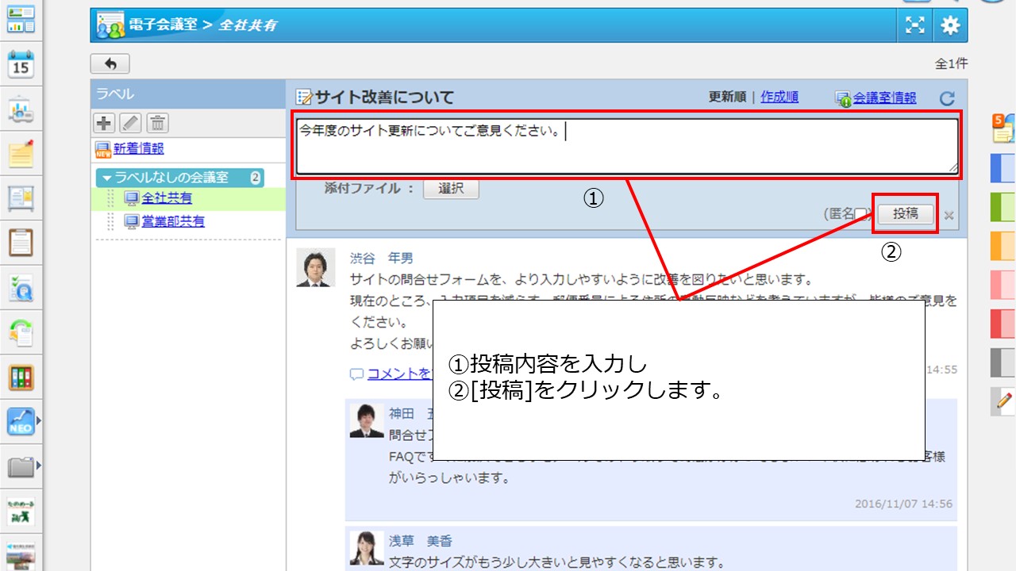
Task: Close the post form with the x icon
Action: (949, 215)
